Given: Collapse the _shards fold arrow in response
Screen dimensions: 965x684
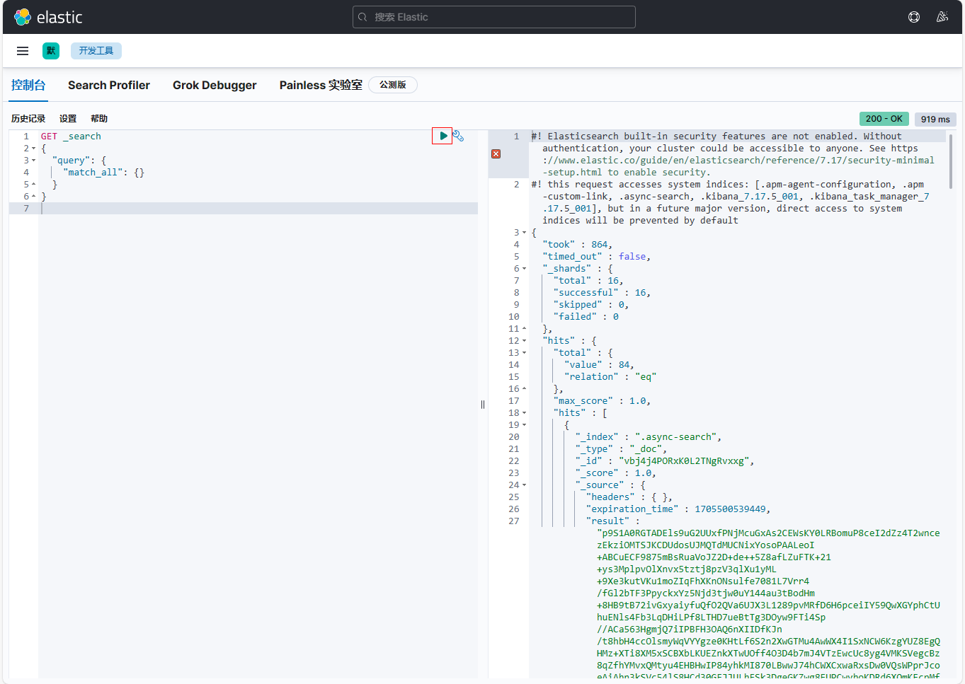Looking at the screenshot, I should click(x=524, y=269).
